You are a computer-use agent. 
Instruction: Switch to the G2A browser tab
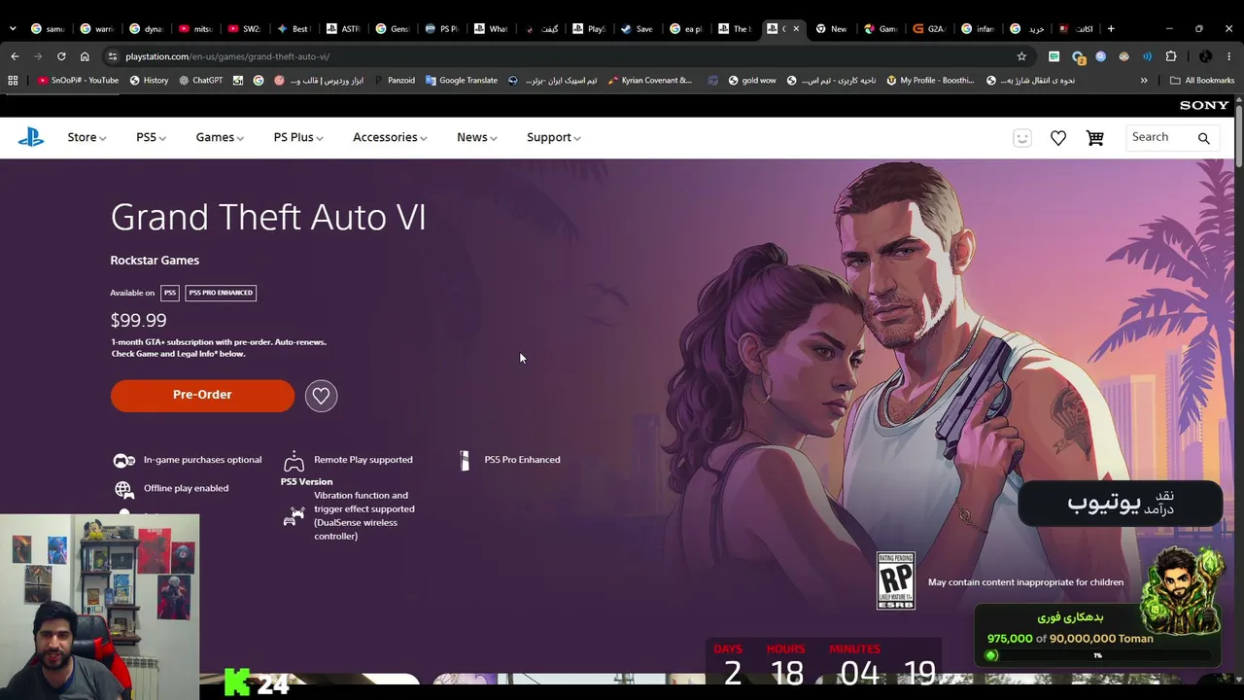pyautogui.click(x=930, y=28)
